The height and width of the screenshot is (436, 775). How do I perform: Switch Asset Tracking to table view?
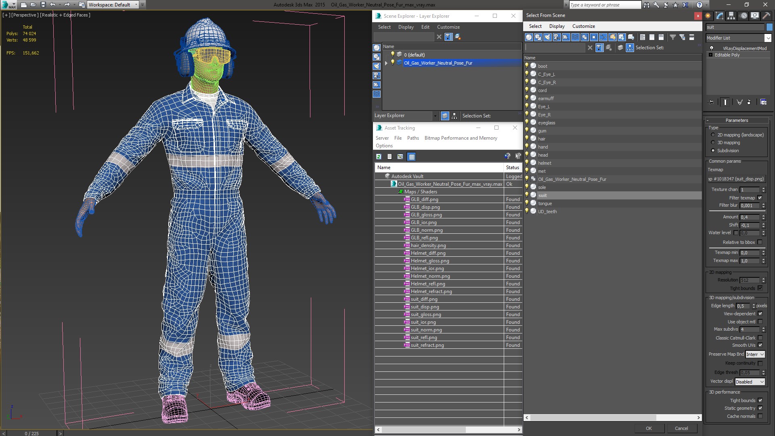point(411,157)
